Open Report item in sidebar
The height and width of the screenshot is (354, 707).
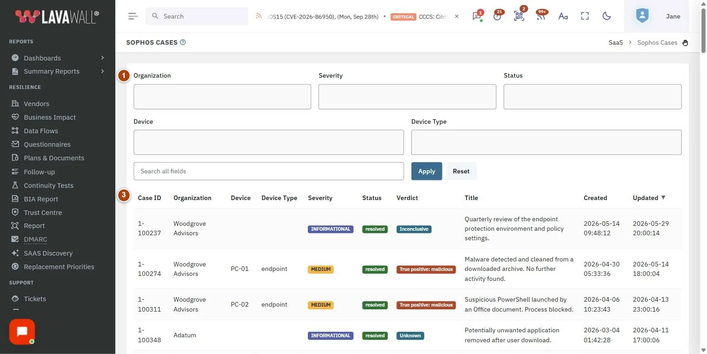click(x=34, y=226)
